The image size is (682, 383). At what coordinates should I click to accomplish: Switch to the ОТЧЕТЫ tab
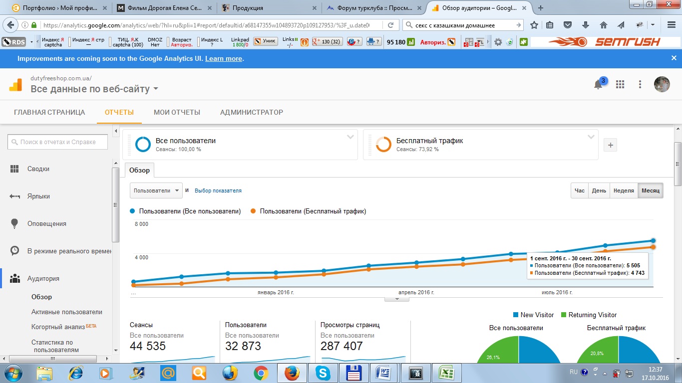click(119, 112)
